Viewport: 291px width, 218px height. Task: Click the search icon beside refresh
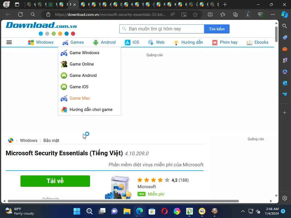[x=33, y=14]
